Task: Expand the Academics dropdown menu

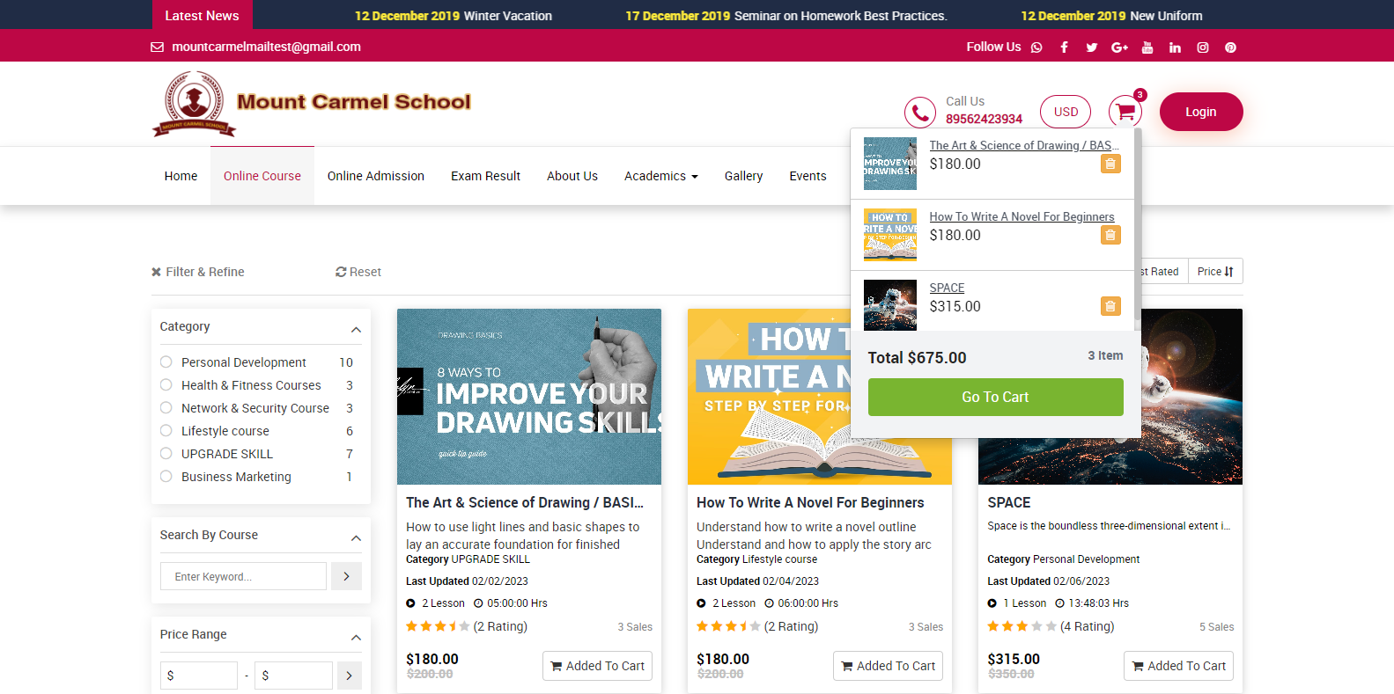Action: [660, 176]
